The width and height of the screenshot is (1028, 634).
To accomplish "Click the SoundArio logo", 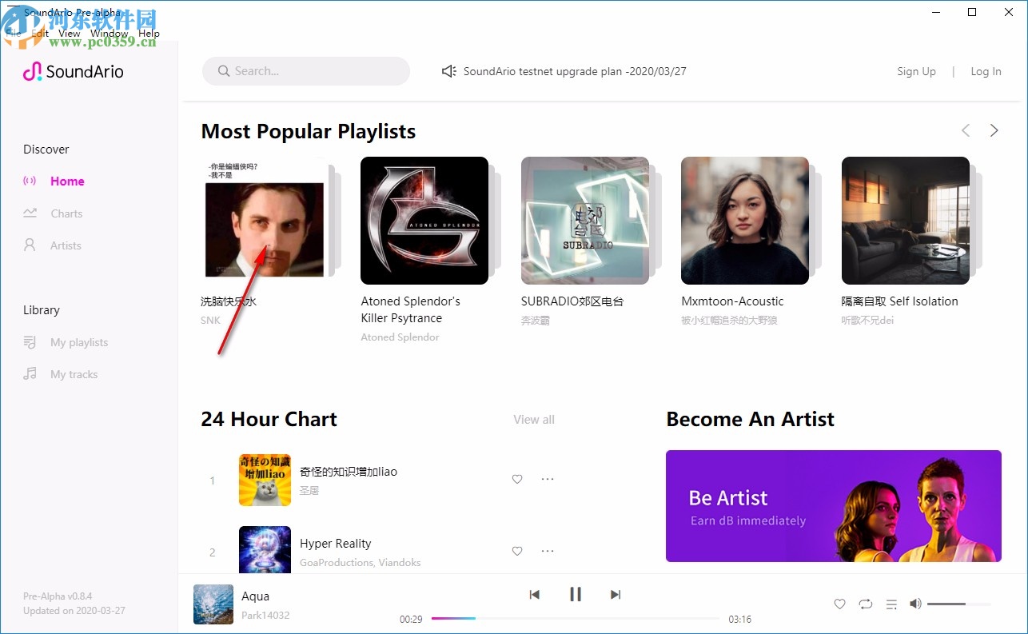I will pos(74,71).
